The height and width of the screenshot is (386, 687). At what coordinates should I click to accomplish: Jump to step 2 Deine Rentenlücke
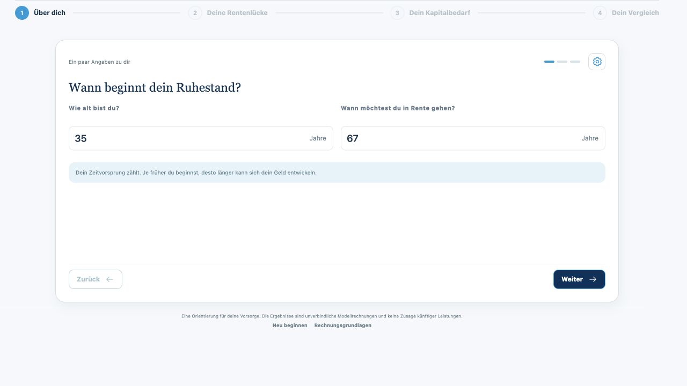[228, 13]
